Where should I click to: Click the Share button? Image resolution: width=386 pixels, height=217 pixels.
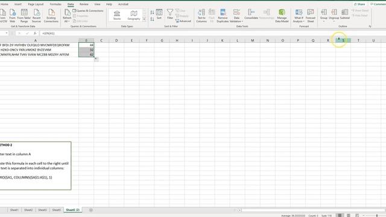[359, 4]
